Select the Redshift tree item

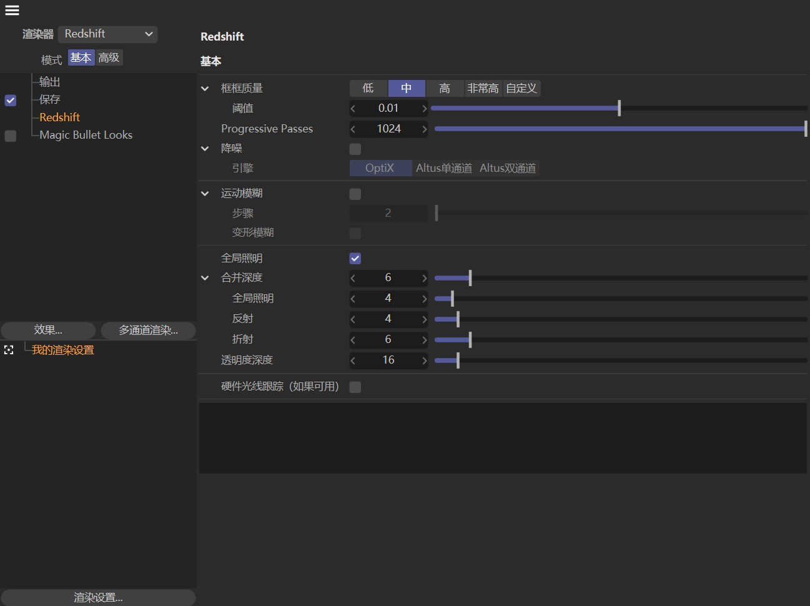[x=59, y=117]
